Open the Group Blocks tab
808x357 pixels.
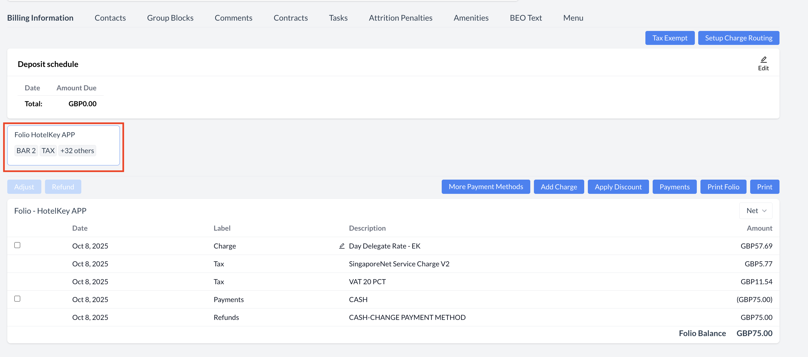(x=170, y=18)
